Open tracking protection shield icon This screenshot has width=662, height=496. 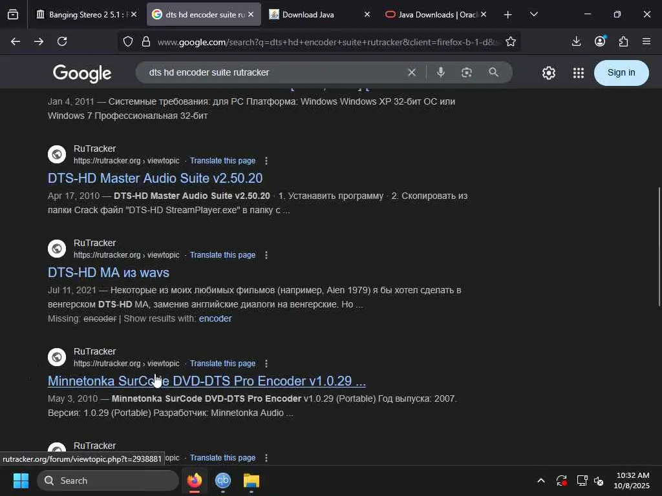128,41
